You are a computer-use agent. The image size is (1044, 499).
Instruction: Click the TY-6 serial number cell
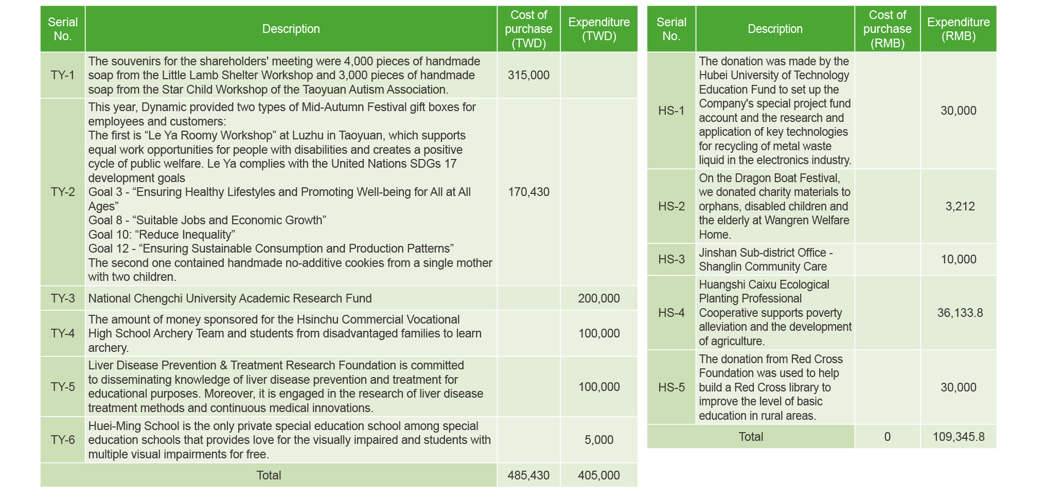point(63,440)
